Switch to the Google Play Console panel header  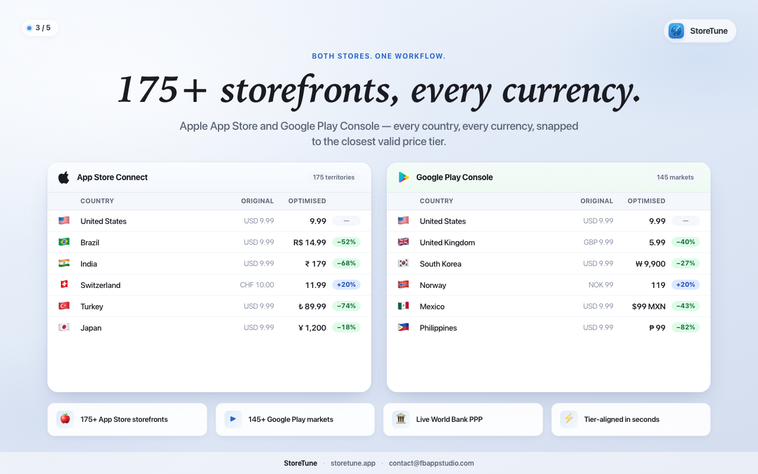pos(454,177)
